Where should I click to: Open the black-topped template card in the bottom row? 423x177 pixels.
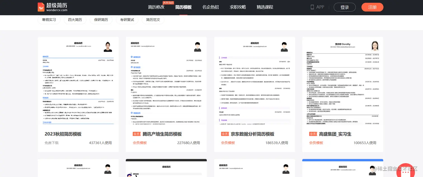(x=166, y=168)
